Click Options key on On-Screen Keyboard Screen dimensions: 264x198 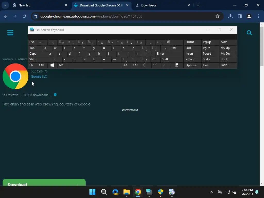click(193, 65)
